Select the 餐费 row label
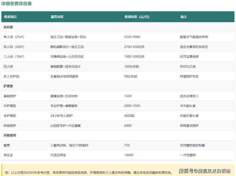 [x=7, y=145]
